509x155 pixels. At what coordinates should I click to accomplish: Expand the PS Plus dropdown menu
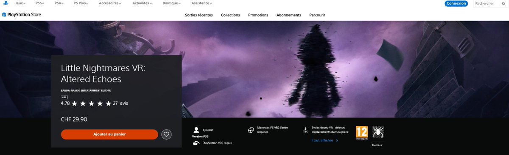81,3
